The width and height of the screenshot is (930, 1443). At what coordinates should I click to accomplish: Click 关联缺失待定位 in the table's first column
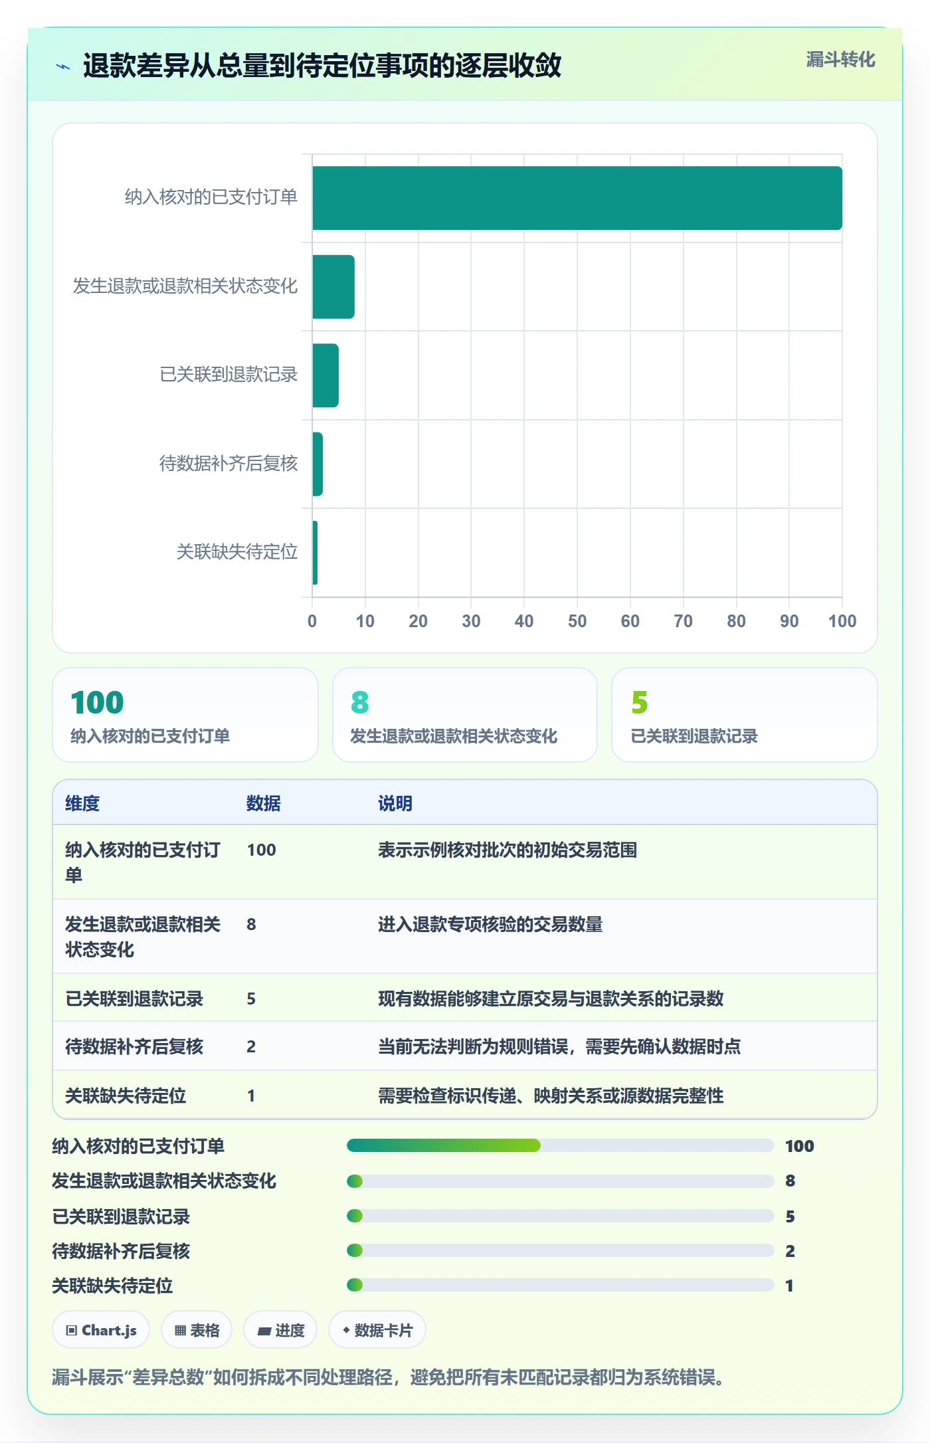pyautogui.click(x=126, y=1096)
